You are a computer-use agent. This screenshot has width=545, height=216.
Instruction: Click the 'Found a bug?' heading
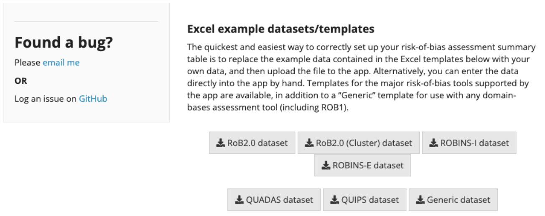point(64,43)
